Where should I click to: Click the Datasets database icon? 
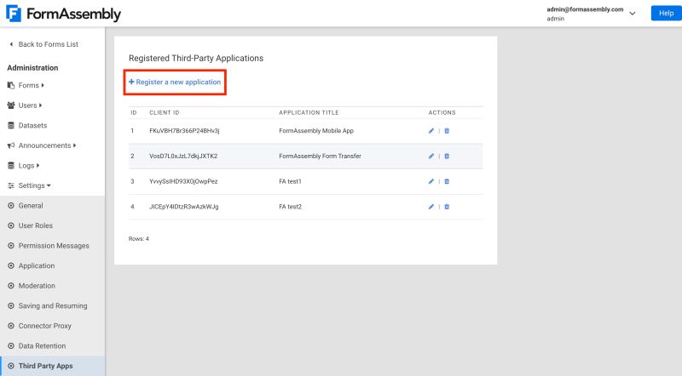[x=11, y=126]
